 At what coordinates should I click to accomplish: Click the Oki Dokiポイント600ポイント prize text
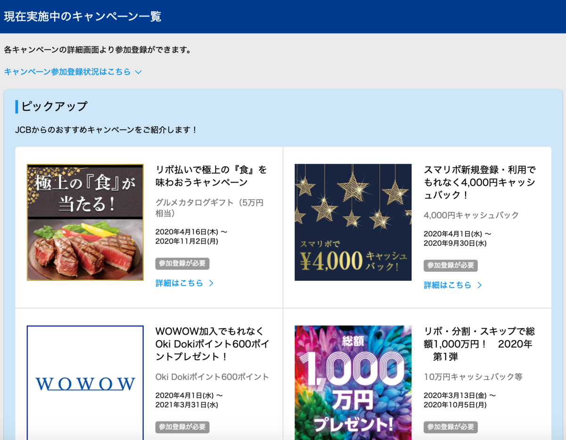212,377
